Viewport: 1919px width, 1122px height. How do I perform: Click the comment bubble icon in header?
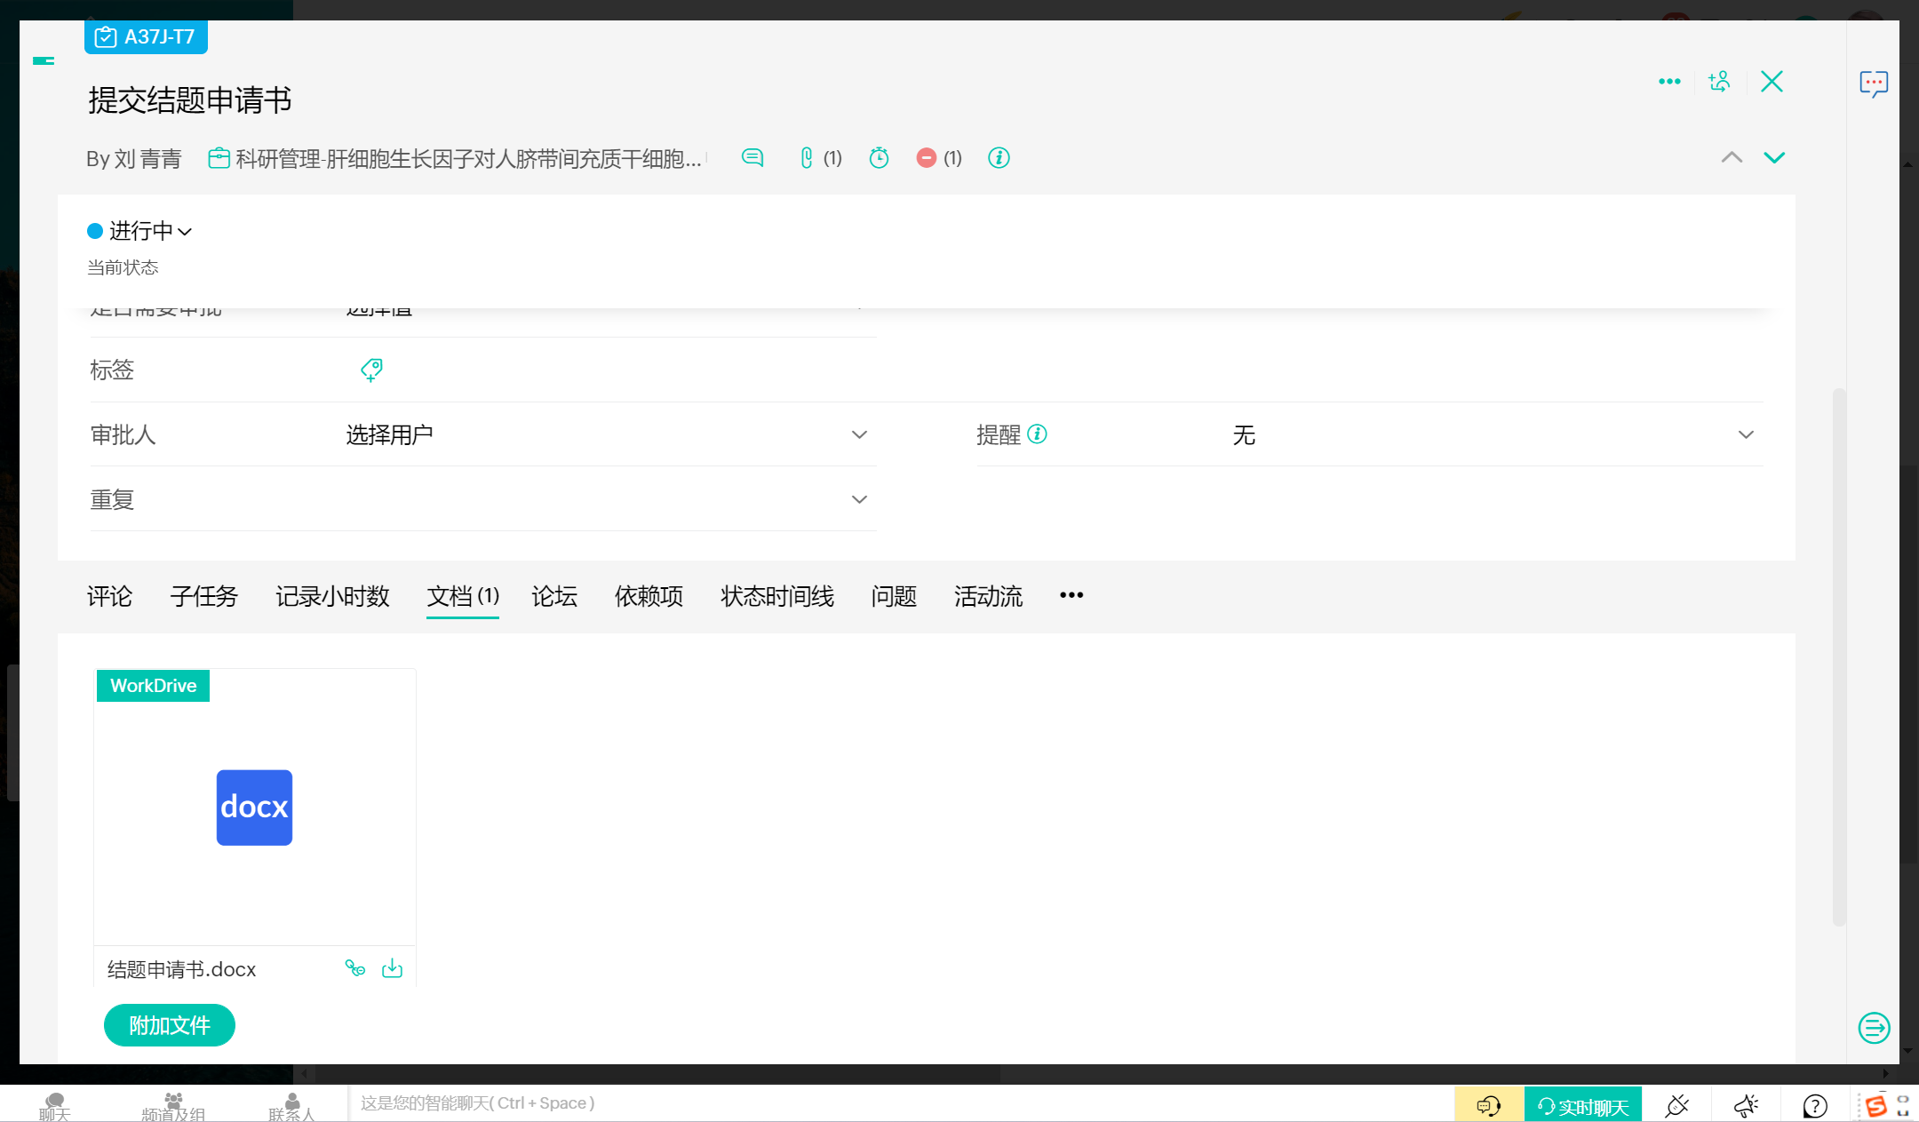(x=752, y=158)
